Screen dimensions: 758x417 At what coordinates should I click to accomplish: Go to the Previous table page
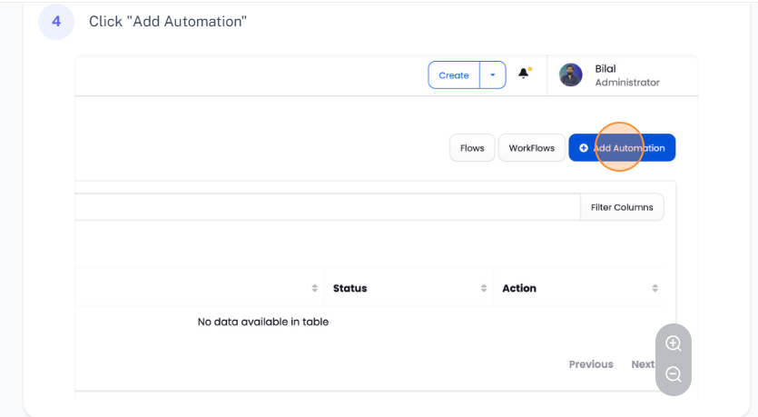coord(591,364)
